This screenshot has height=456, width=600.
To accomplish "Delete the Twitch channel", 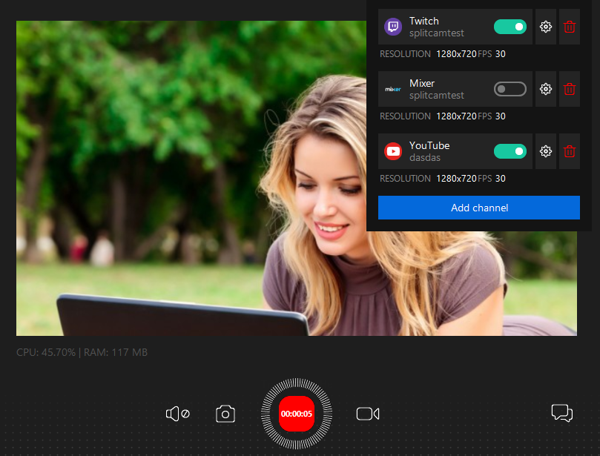I will [x=569, y=27].
